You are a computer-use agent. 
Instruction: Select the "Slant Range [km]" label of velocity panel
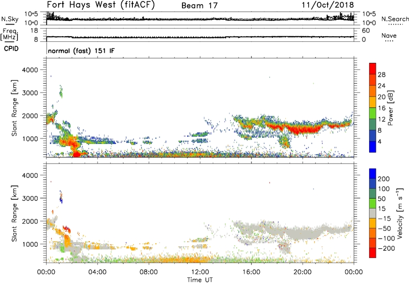coord(14,214)
